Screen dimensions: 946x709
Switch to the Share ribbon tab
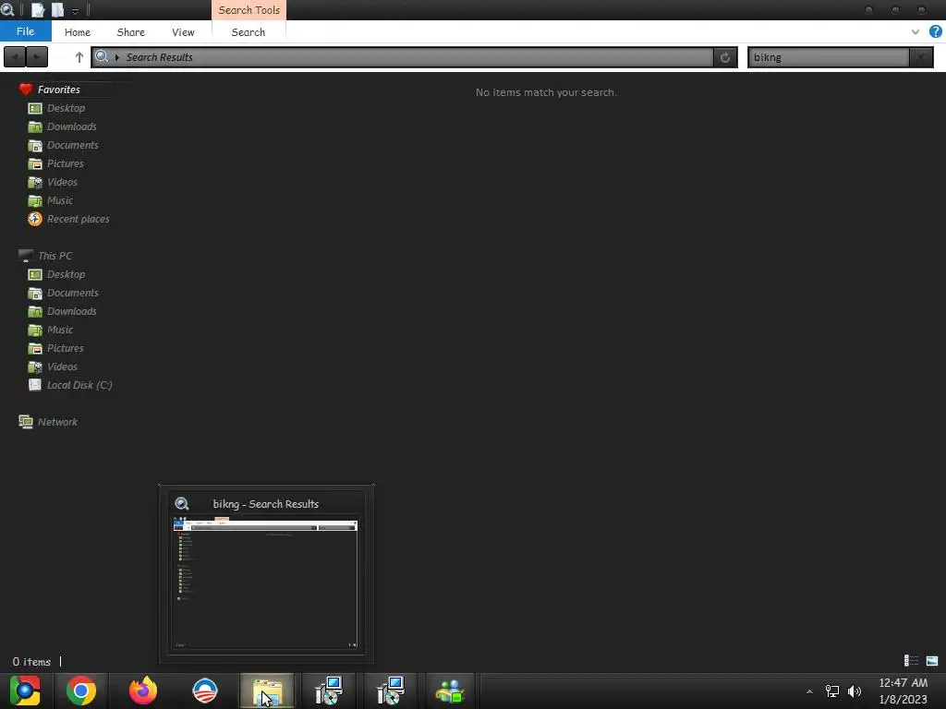pyautogui.click(x=130, y=32)
